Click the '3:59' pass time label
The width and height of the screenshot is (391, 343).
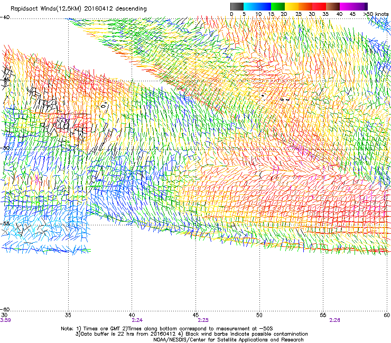5,320
